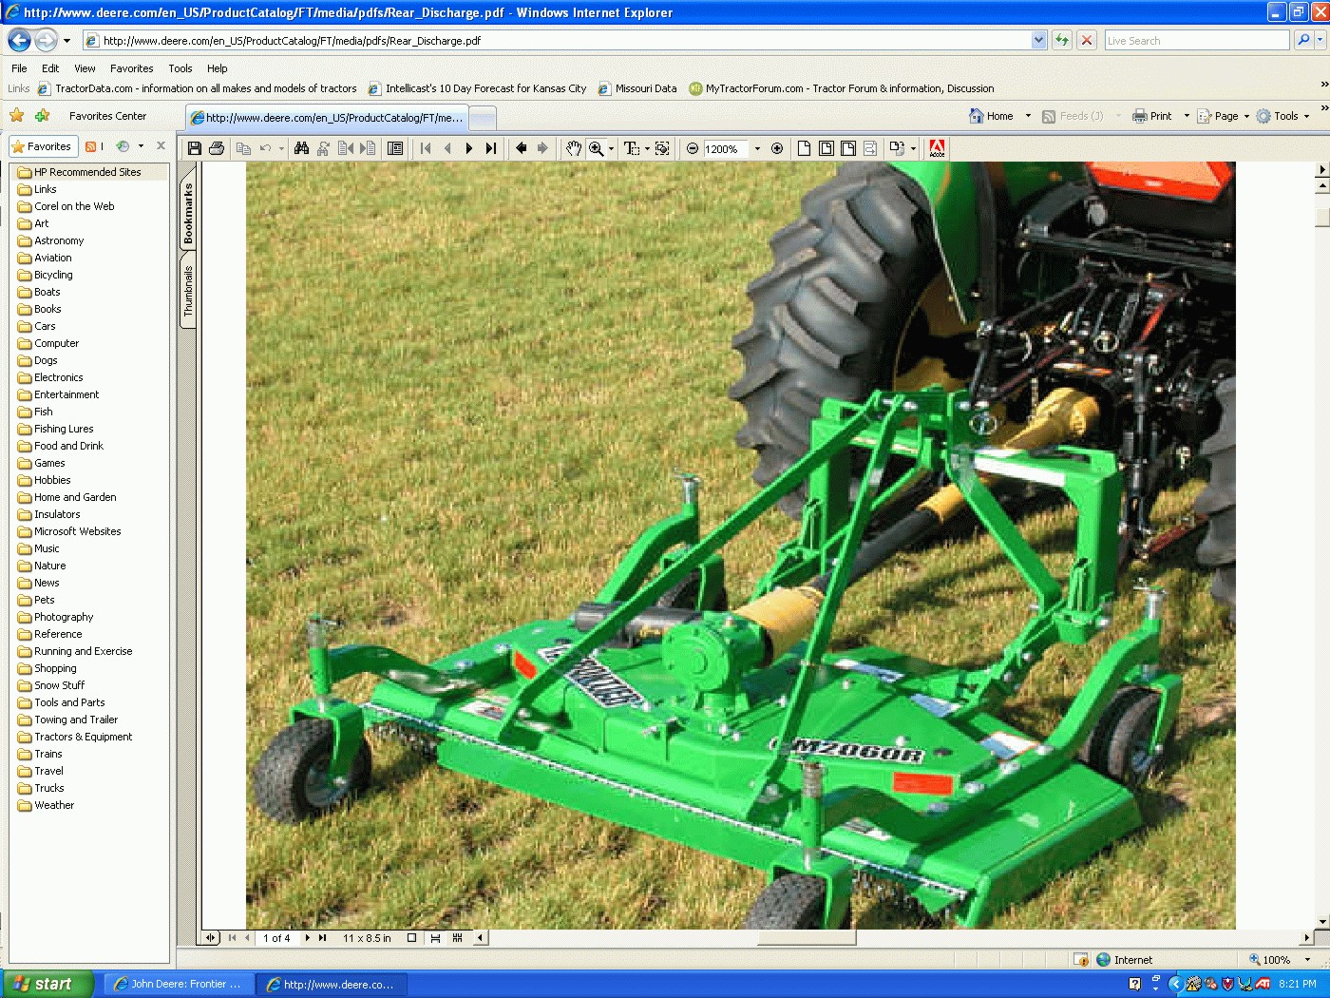Click the Windows start button
Screen dimensions: 1330x998
(47, 984)
